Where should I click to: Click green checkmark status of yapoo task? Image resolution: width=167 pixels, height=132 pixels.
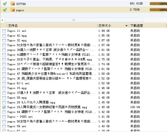coord(5,10)
